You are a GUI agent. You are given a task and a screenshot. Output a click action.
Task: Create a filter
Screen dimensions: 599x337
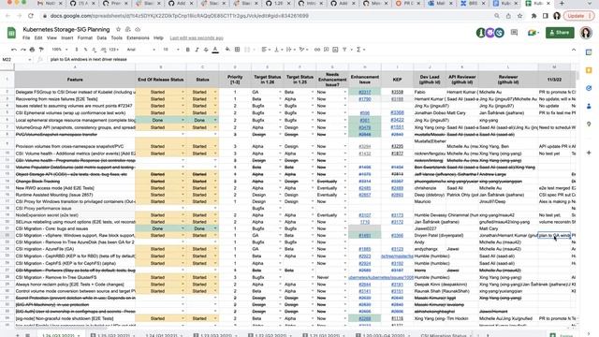(344, 50)
